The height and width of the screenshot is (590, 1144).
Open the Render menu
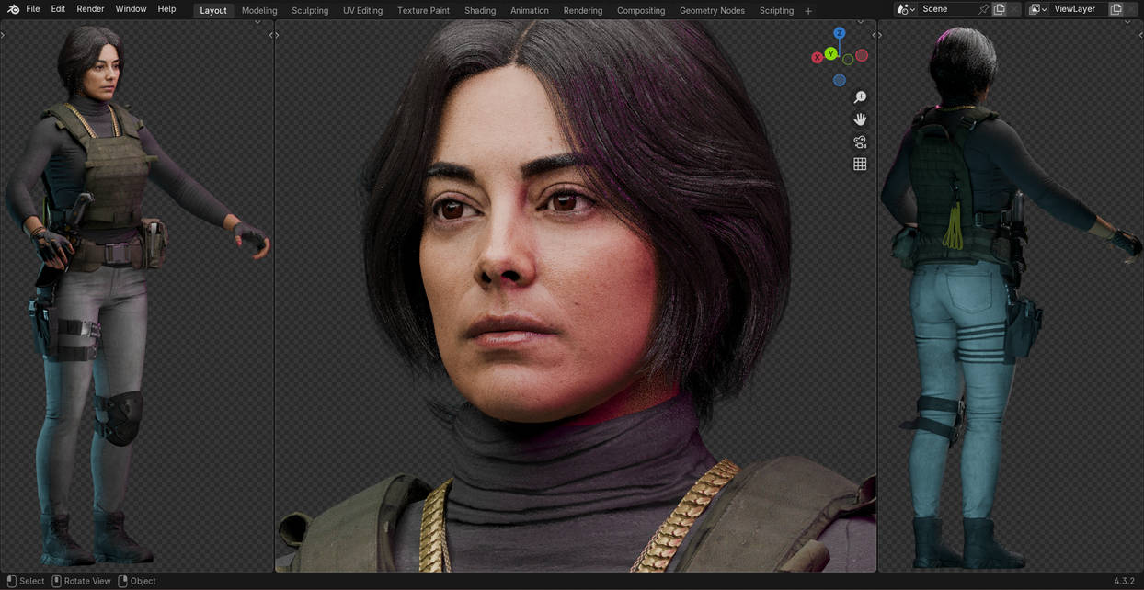90,9
